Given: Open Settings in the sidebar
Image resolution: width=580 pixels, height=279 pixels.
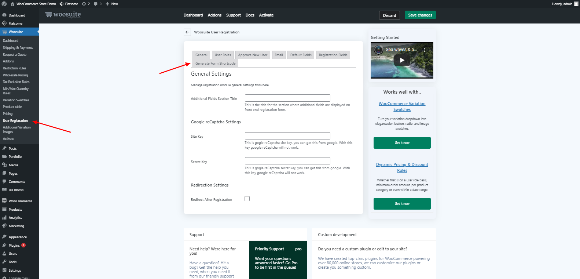Looking at the screenshot, I should pos(15,271).
